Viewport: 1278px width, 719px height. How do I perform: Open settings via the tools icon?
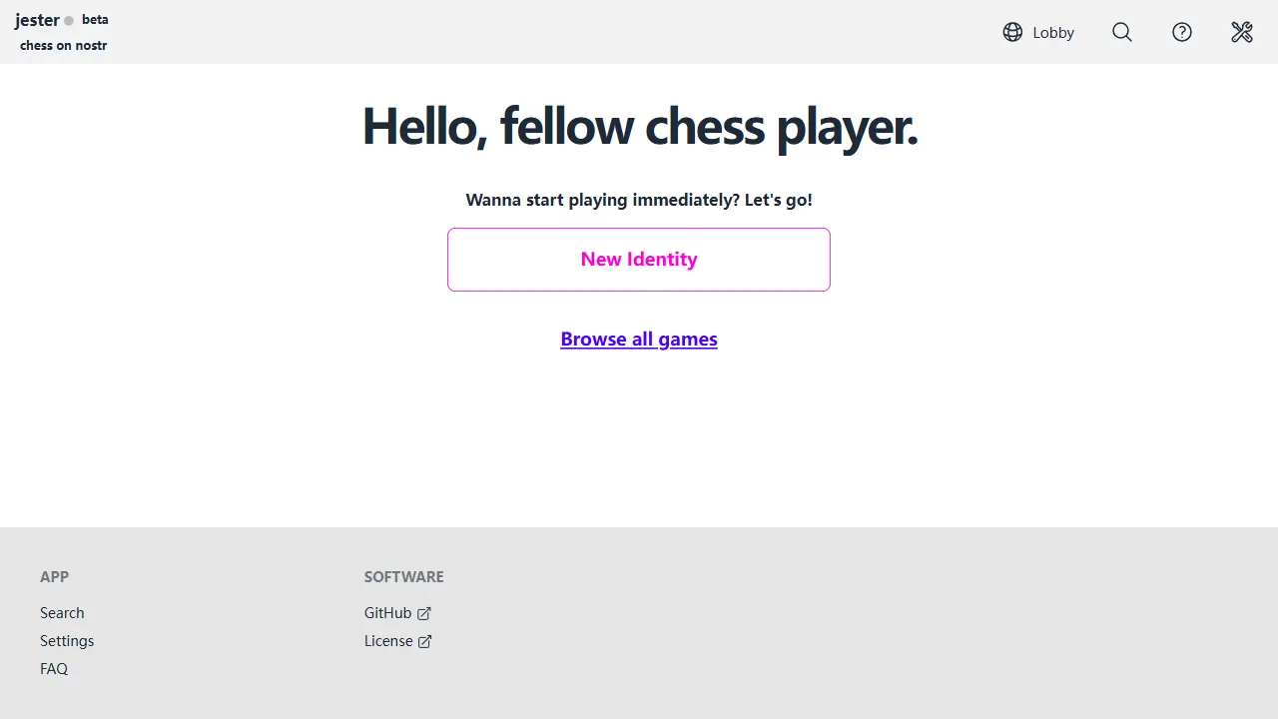1242,32
